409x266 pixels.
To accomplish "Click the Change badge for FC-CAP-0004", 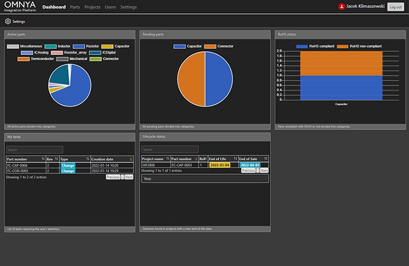I will point(68,165).
